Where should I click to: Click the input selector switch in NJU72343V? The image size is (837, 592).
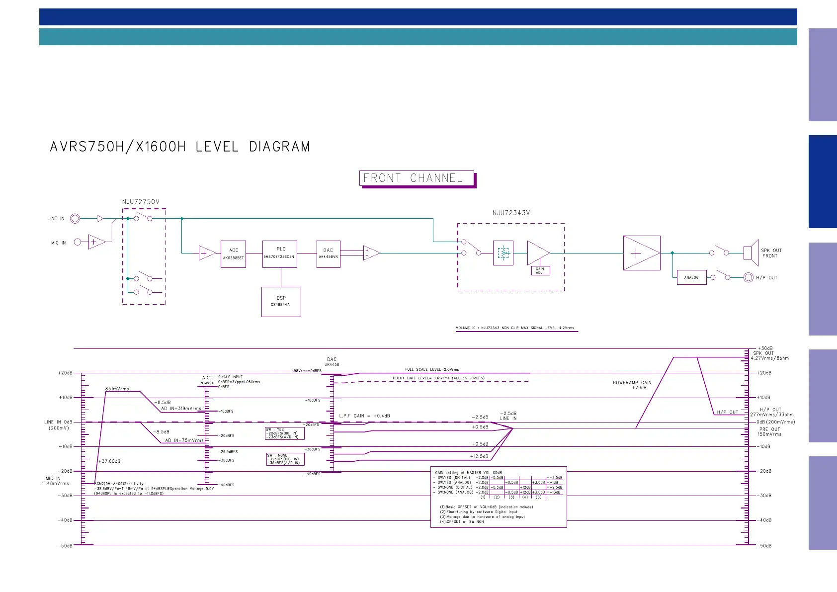471,248
